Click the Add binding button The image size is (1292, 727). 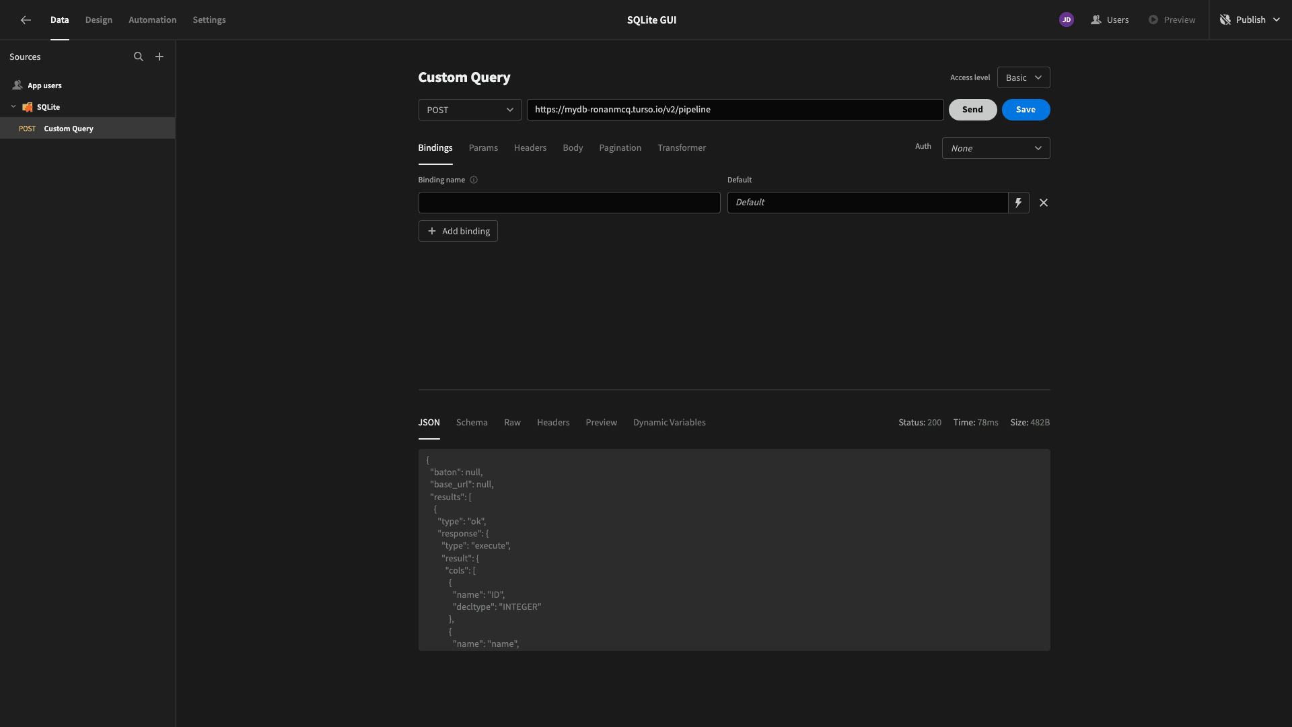point(458,231)
